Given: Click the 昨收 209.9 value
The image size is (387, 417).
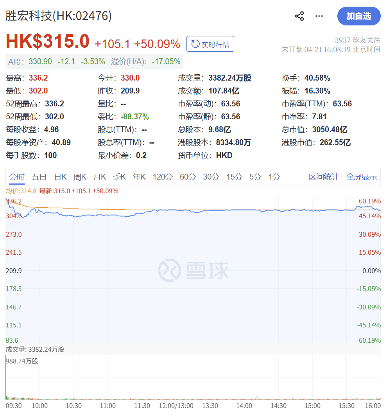Looking at the screenshot, I should [130, 91].
